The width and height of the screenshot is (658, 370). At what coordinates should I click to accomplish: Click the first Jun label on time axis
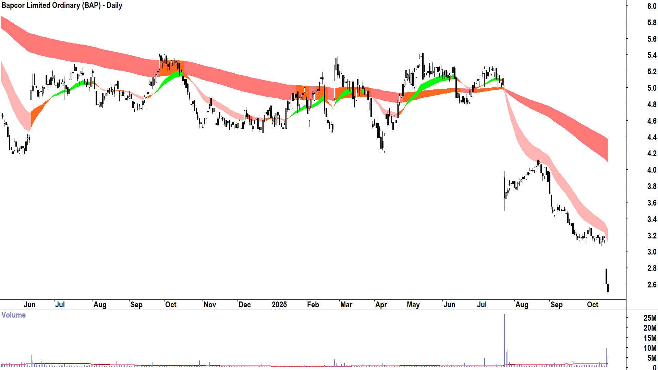tap(29, 305)
